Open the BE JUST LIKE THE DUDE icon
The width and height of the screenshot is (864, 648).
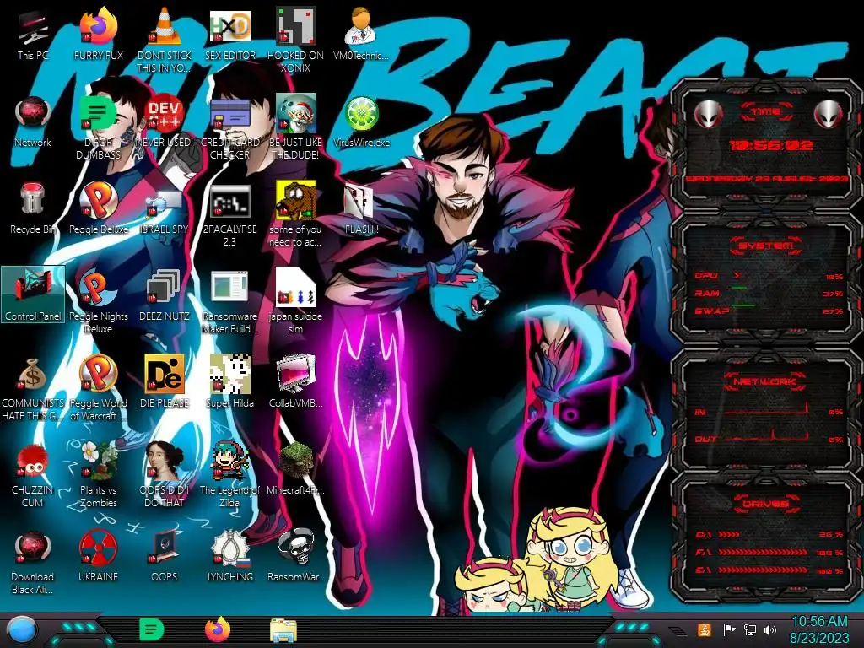click(x=295, y=128)
